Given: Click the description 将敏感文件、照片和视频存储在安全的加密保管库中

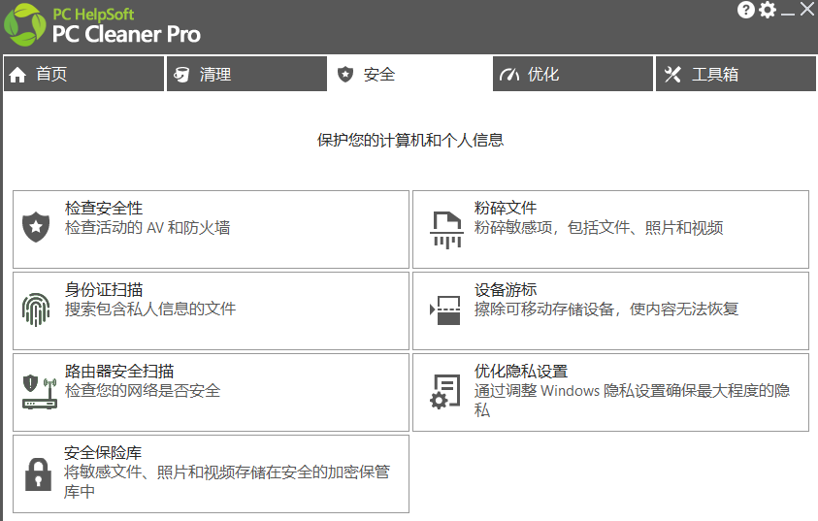Looking at the screenshot, I should tap(227, 482).
